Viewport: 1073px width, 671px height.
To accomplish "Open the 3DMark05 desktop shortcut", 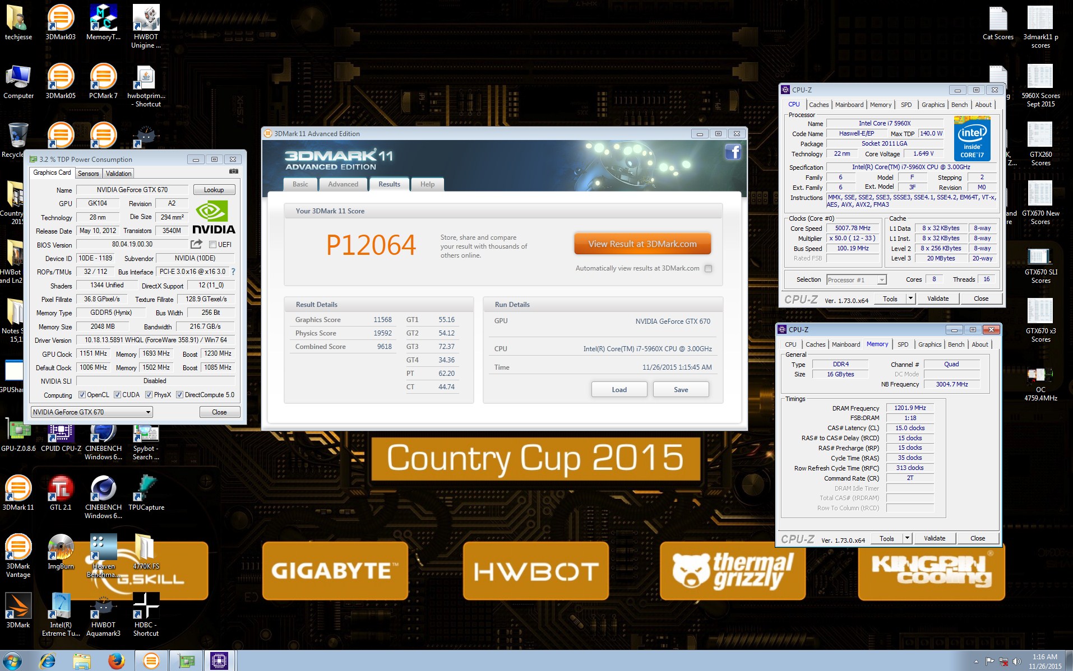I will [61, 82].
